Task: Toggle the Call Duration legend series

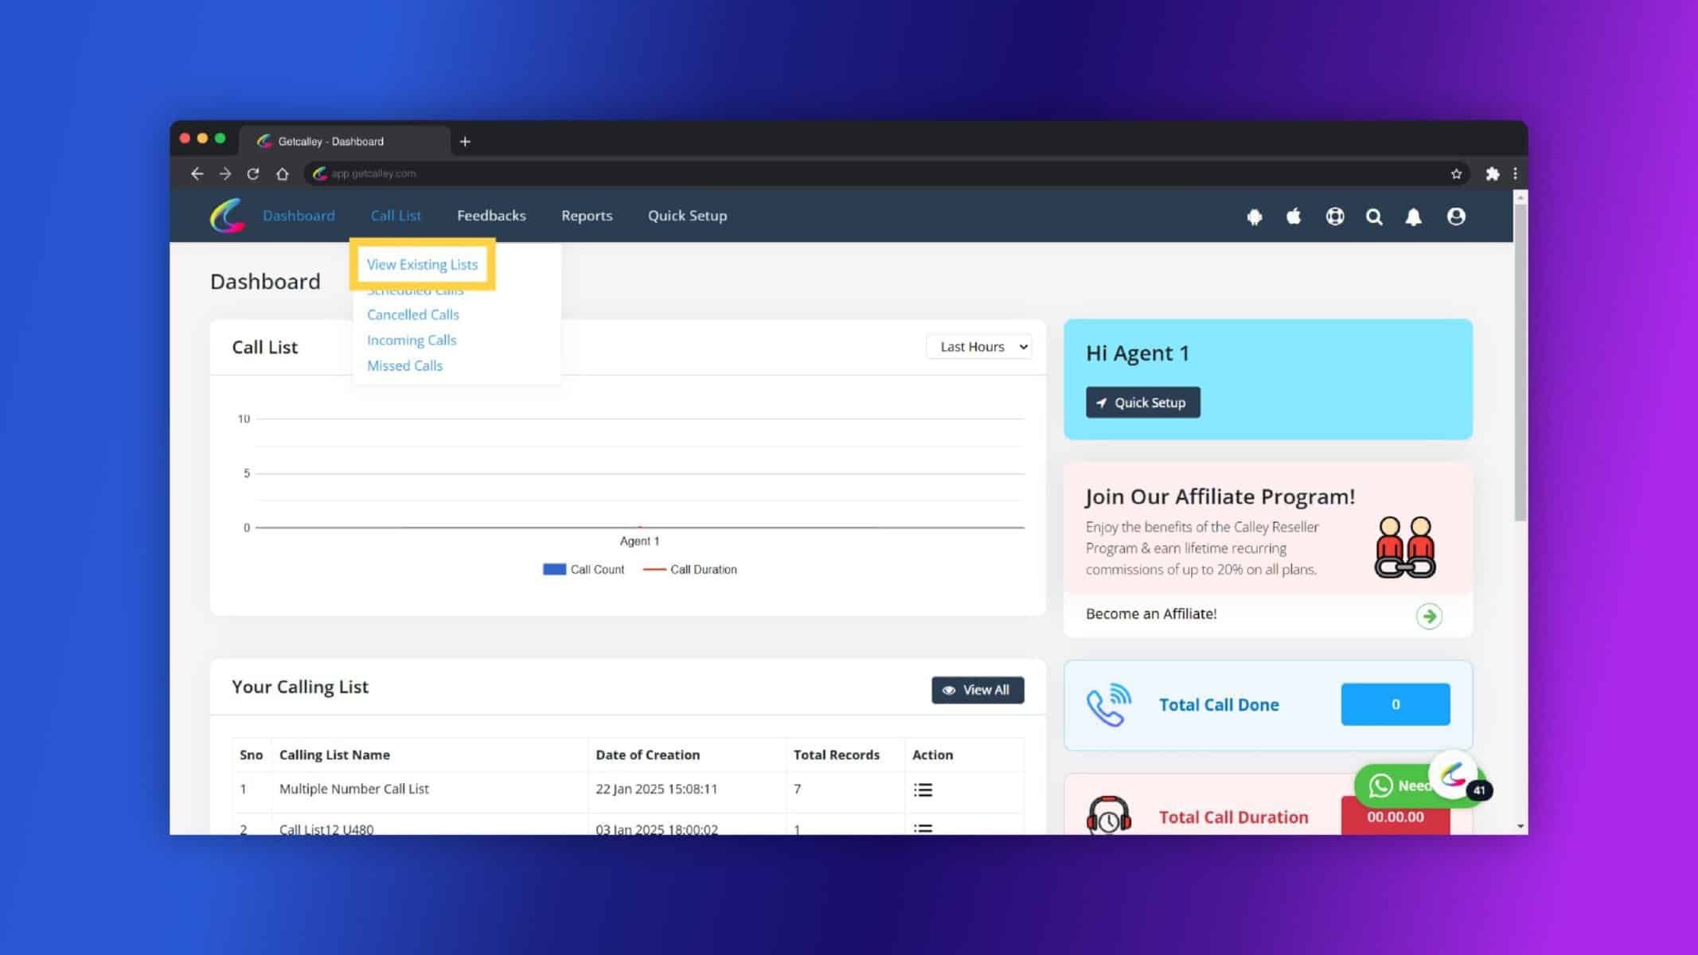Action: point(690,570)
